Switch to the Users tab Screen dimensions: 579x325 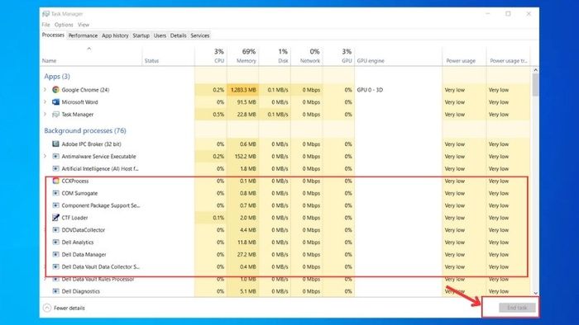[x=160, y=35]
